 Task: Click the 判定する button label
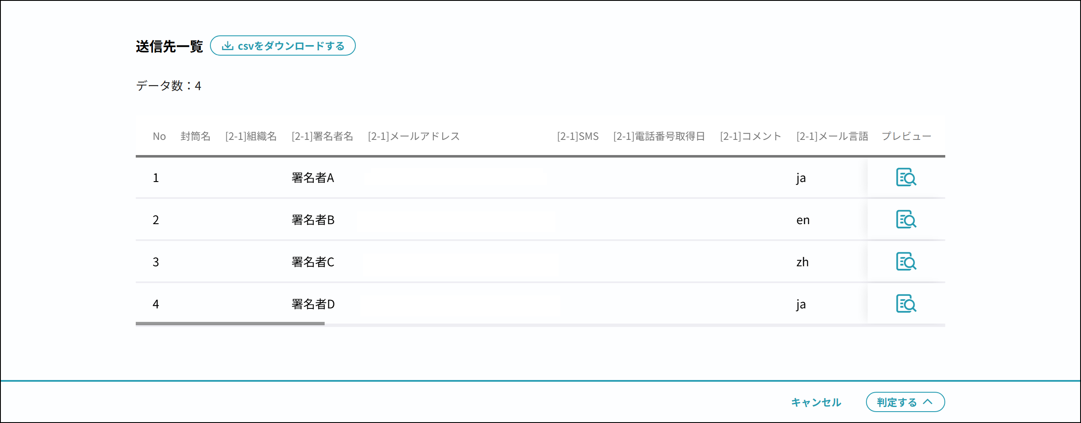tap(897, 402)
